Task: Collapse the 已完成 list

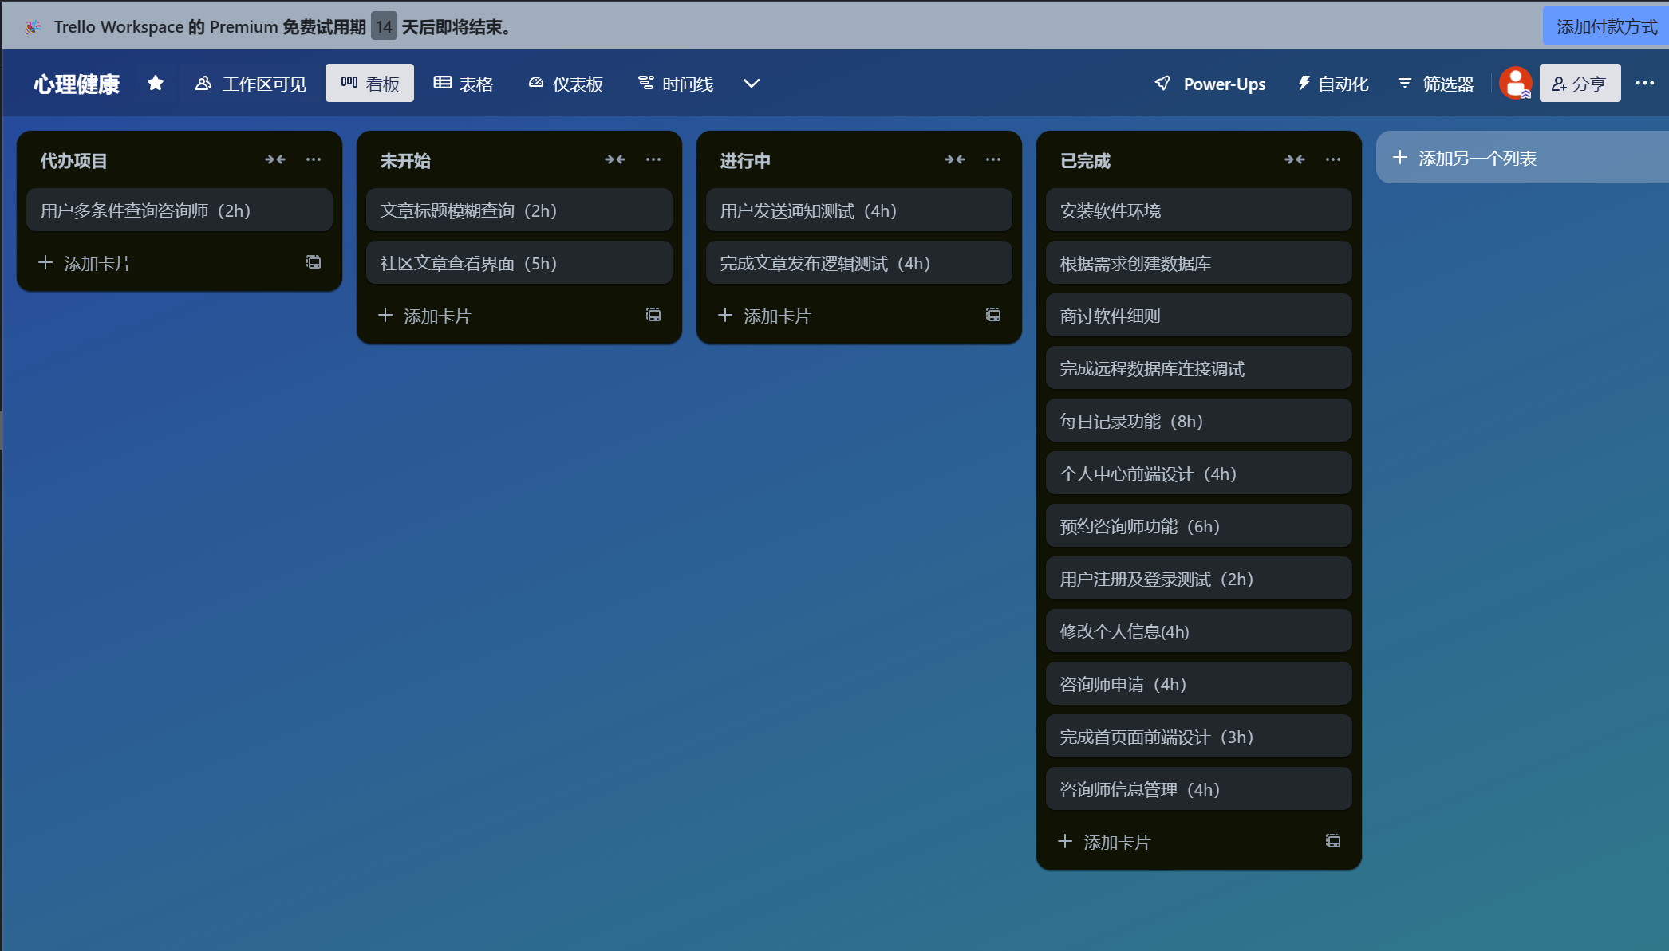Action: [x=1294, y=159]
